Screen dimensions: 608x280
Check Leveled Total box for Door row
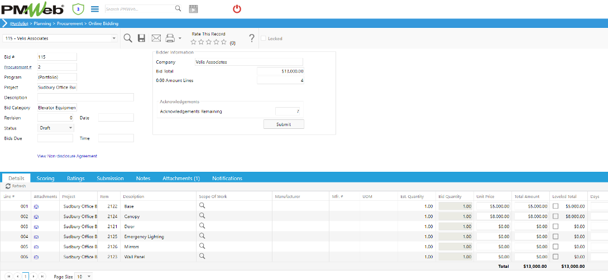click(x=556, y=226)
